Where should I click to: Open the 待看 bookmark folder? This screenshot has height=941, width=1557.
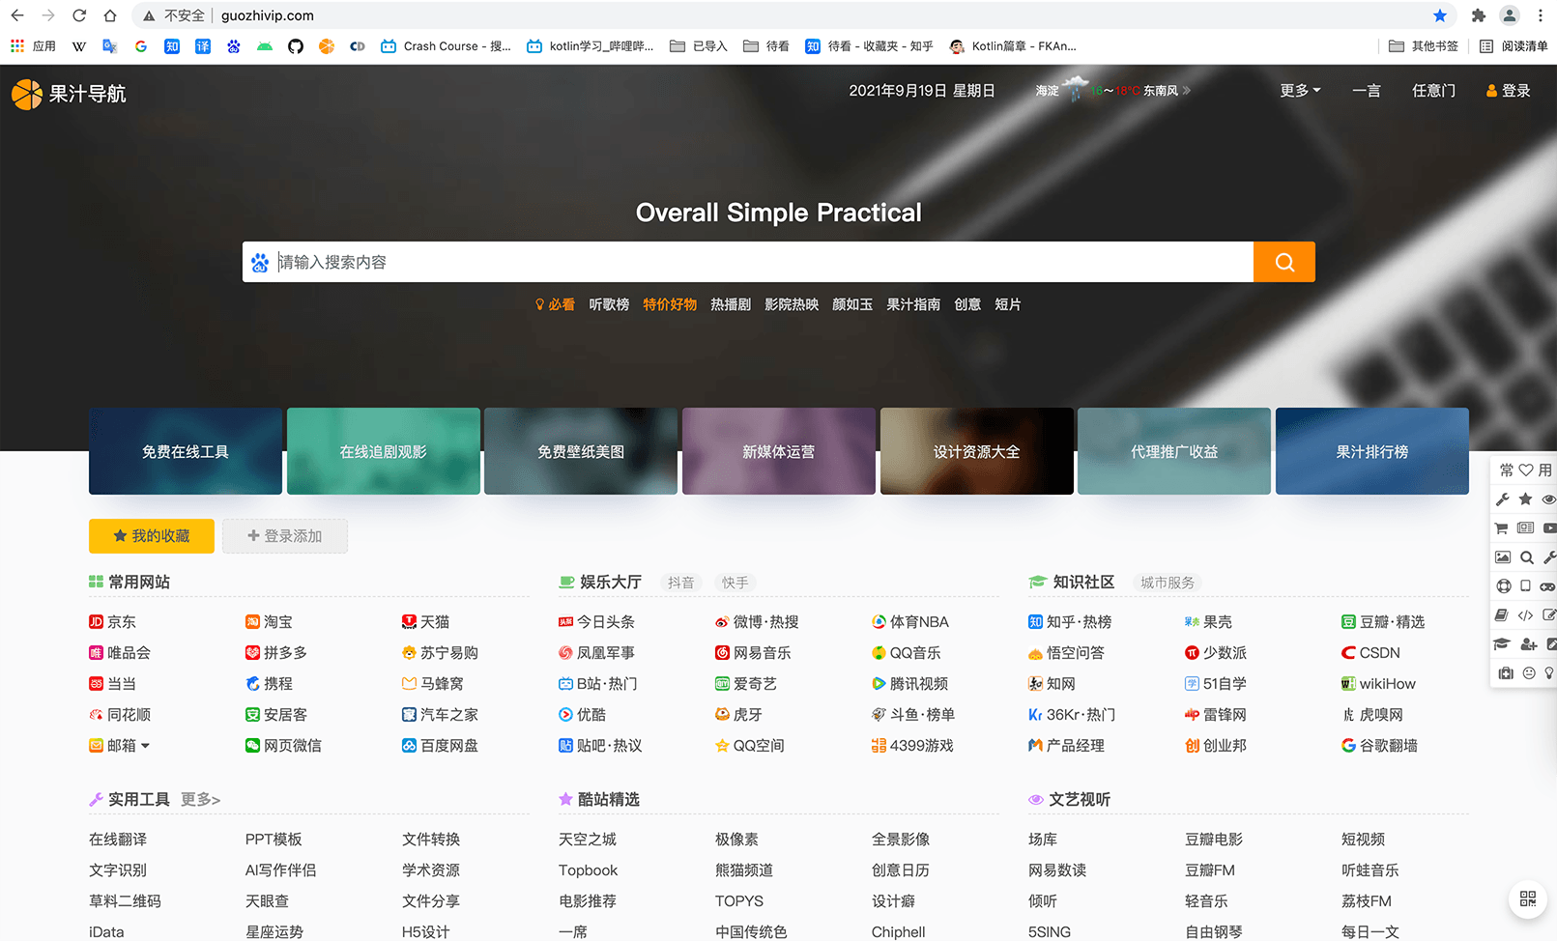pyautogui.click(x=765, y=45)
